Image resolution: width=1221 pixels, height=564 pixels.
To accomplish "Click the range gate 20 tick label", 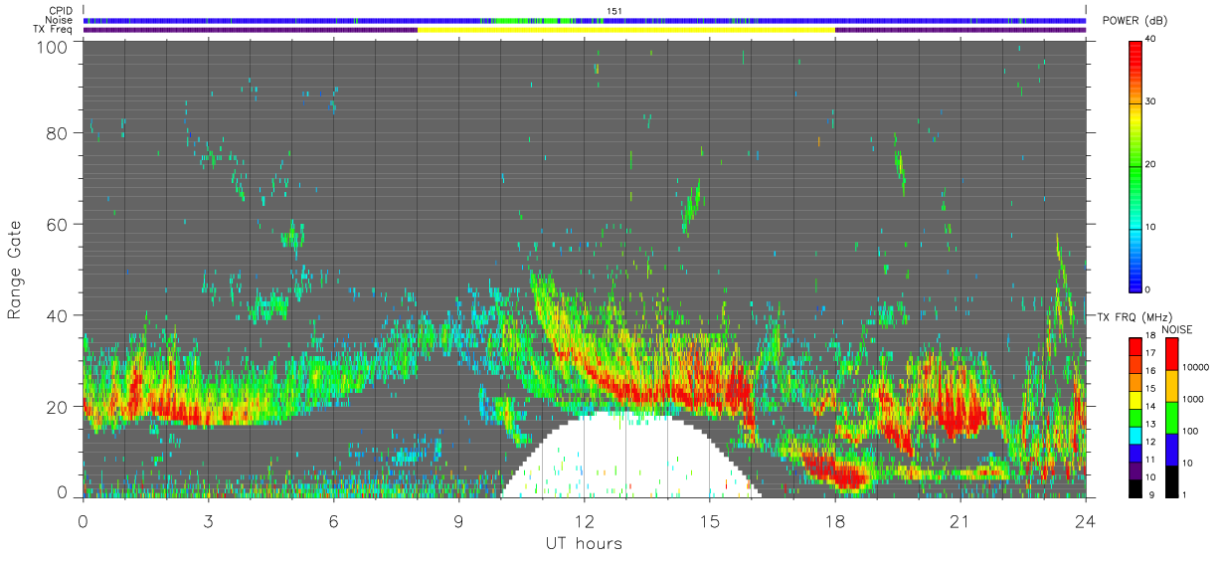I will (58, 407).
